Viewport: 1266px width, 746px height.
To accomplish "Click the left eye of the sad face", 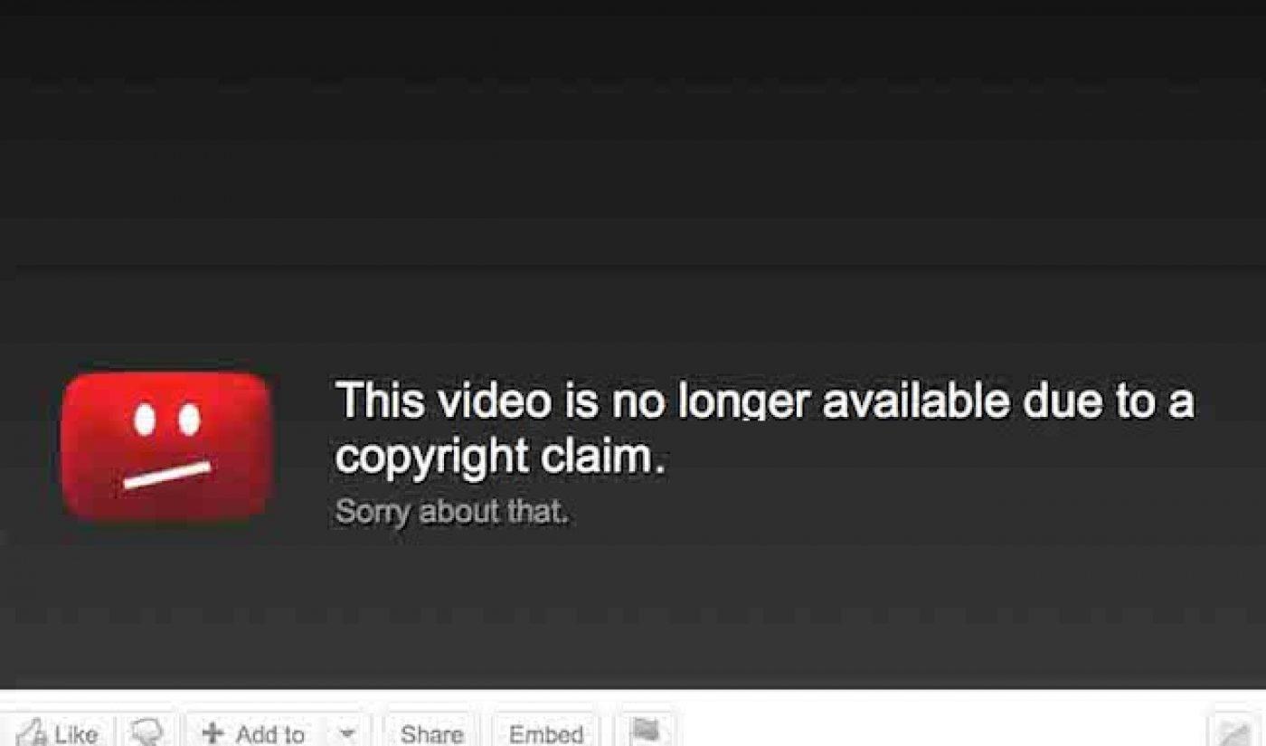I will [x=145, y=420].
